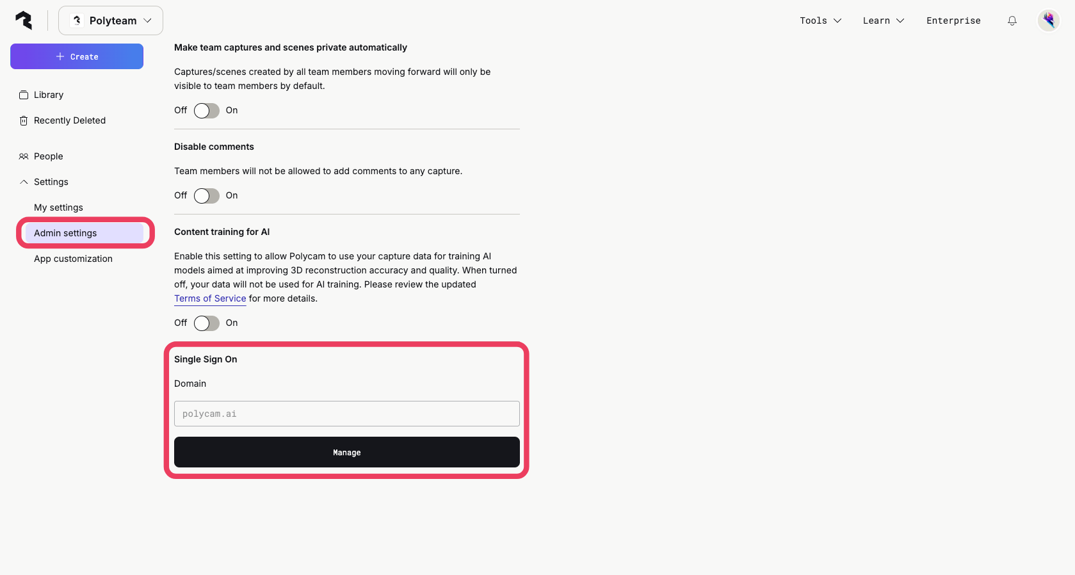Click the Library folder icon

(24, 95)
